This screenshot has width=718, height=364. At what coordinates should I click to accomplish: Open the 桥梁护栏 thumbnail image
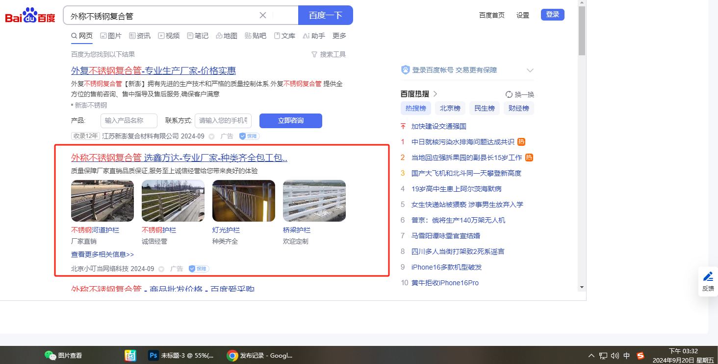(314, 201)
